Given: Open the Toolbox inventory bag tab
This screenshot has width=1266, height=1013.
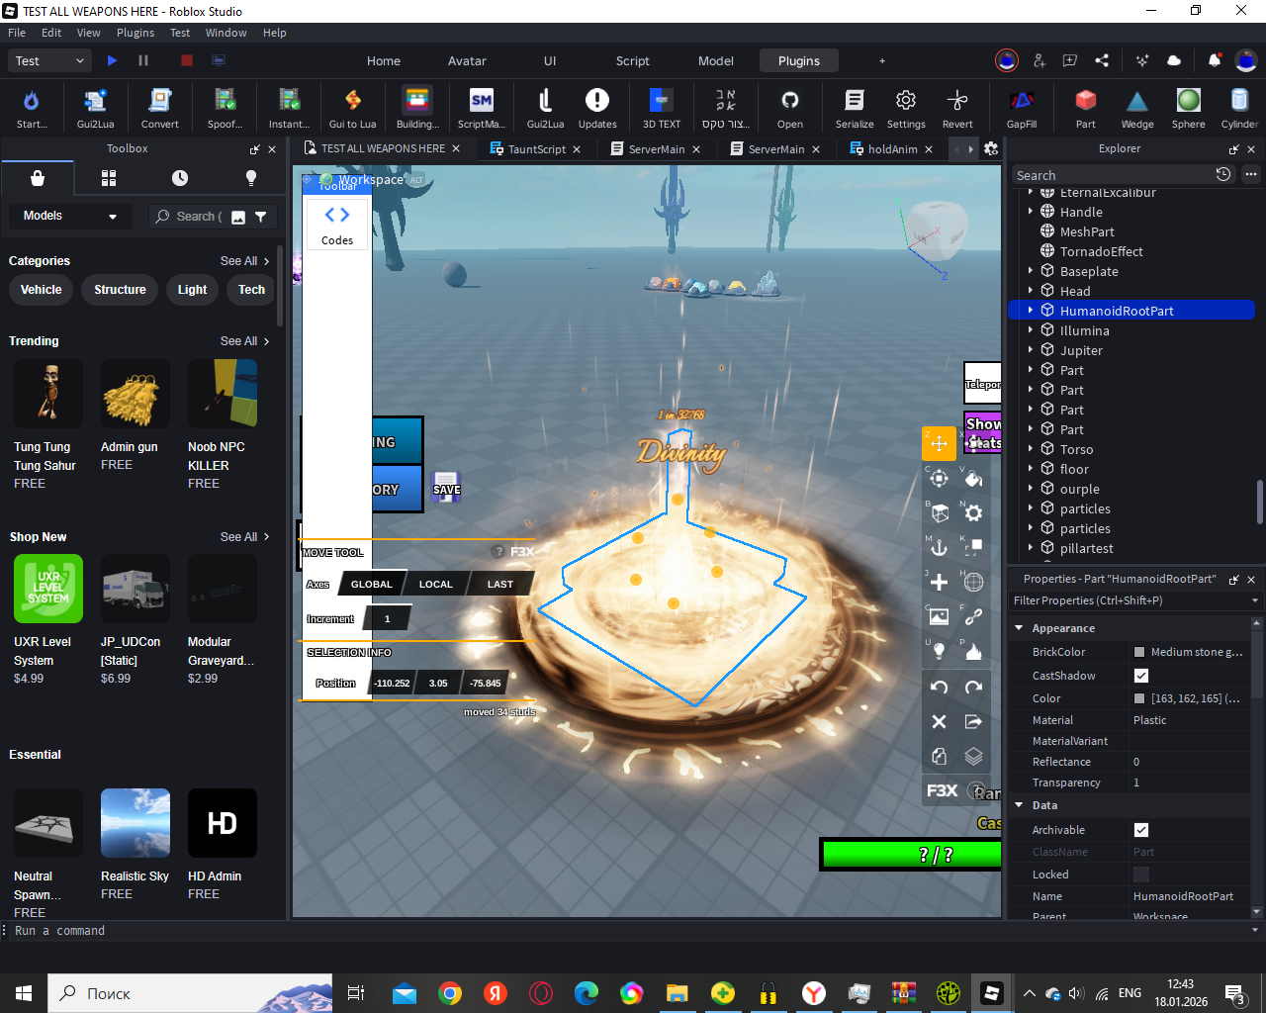Looking at the screenshot, I should tap(38, 178).
